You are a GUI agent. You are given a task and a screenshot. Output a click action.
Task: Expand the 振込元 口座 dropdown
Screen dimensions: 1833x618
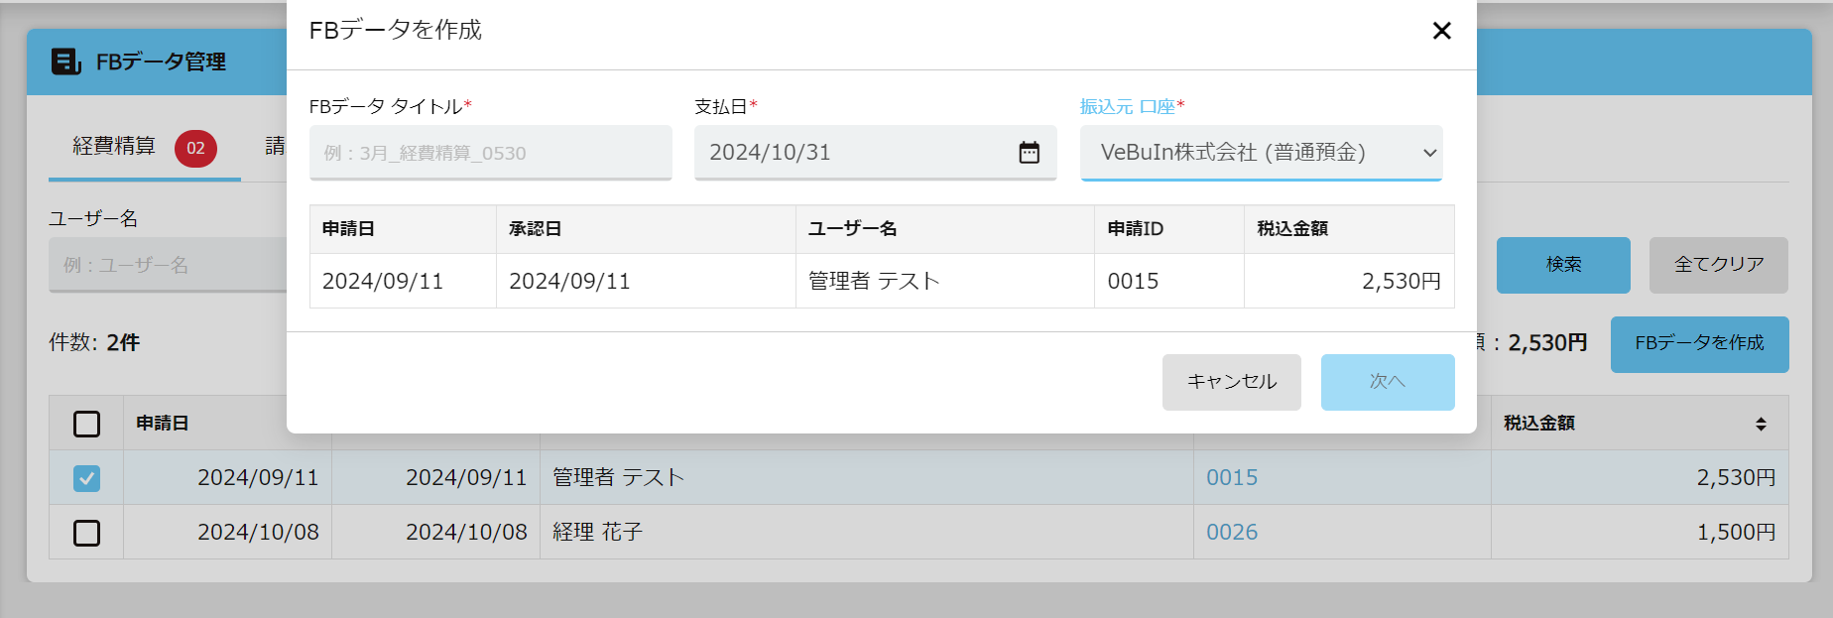[x=1261, y=153]
